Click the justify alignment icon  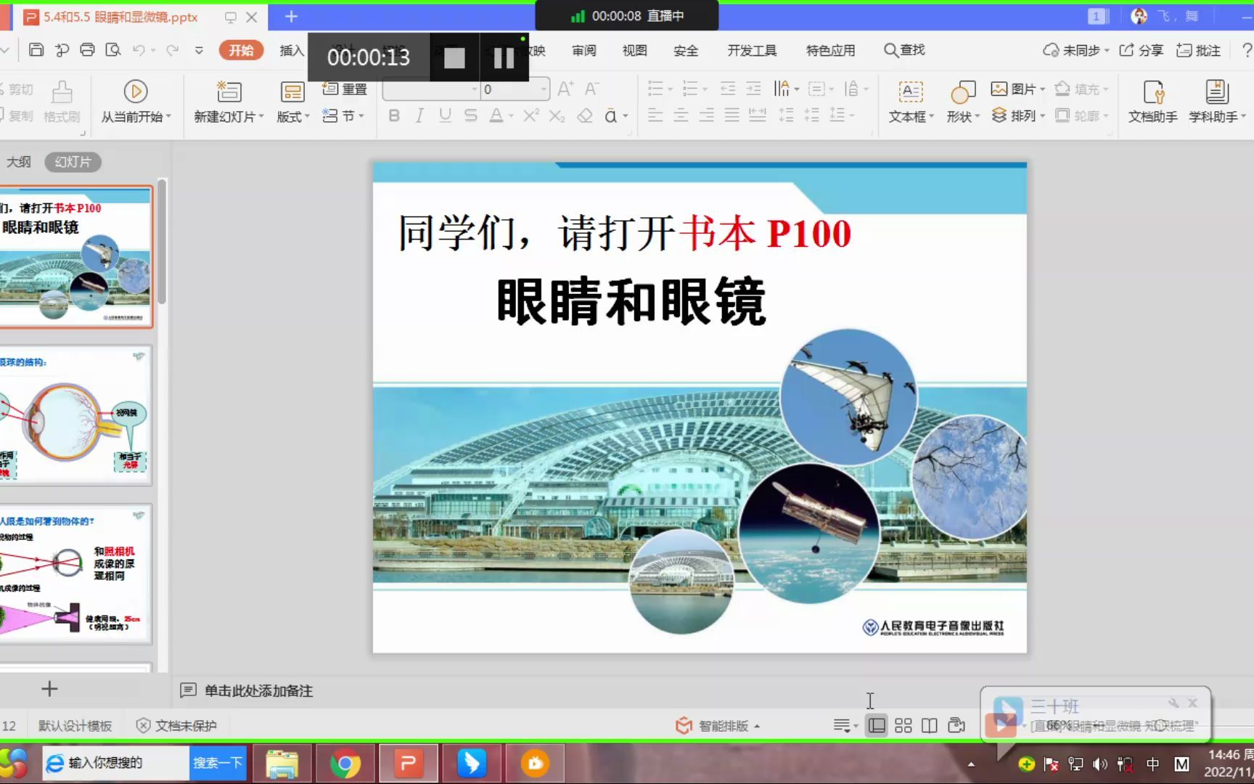pyautogui.click(x=731, y=115)
